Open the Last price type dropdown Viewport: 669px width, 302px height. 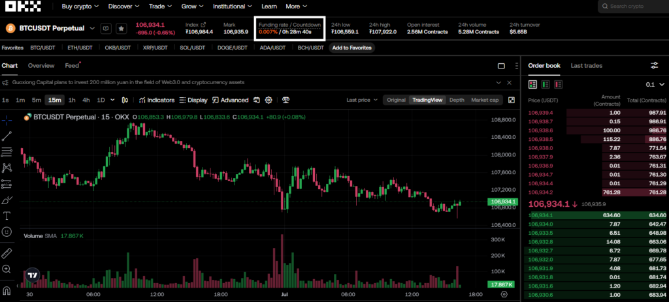pos(362,100)
